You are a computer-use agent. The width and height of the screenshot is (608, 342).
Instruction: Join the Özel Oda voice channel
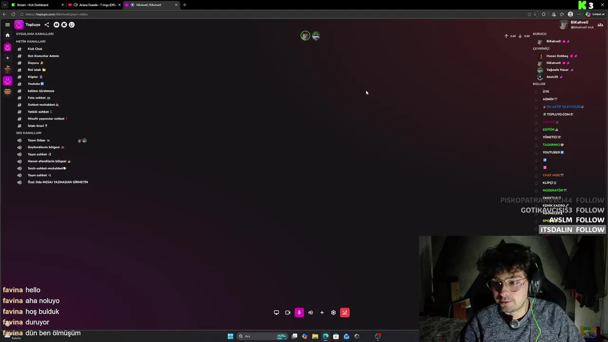57,182
